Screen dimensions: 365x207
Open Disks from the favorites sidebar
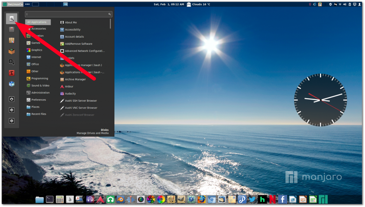[11, 18]
